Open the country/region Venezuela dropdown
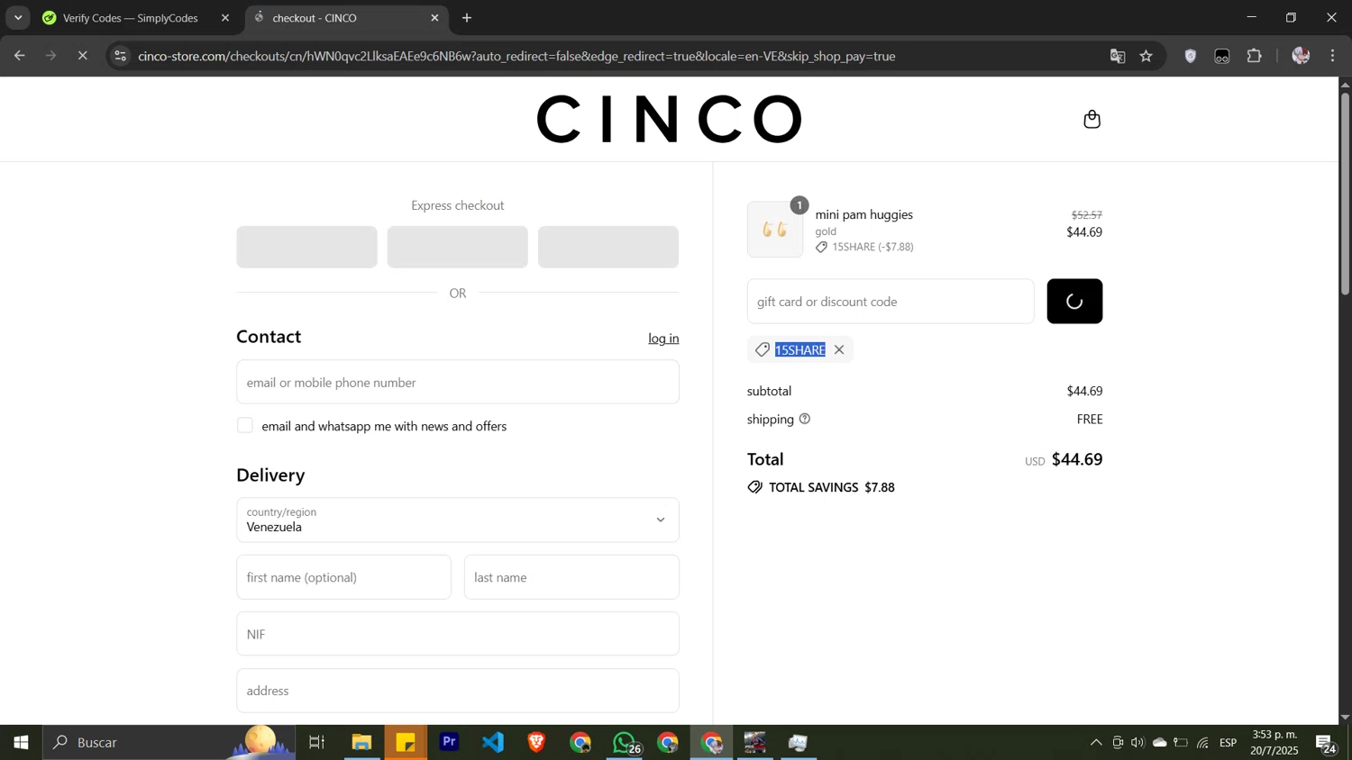The height and width of the screenshot is (760, 1352). [x=458, y=520]
